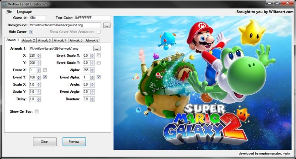Enable the Event Scale X checkbox
The width and height of the screenshot is (296, 159).
[x=98, y=55]
